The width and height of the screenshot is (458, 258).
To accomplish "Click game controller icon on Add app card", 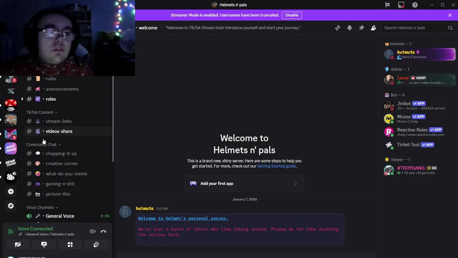I will (193, 183).
